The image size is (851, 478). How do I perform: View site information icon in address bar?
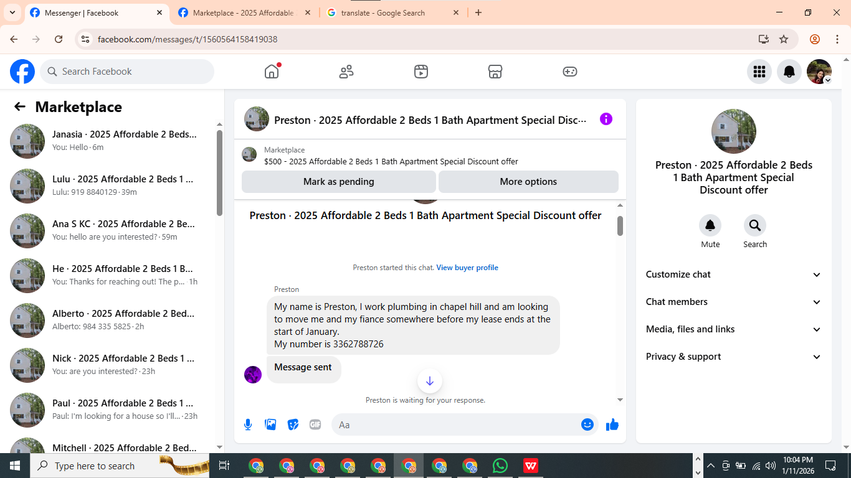(86, 39)
